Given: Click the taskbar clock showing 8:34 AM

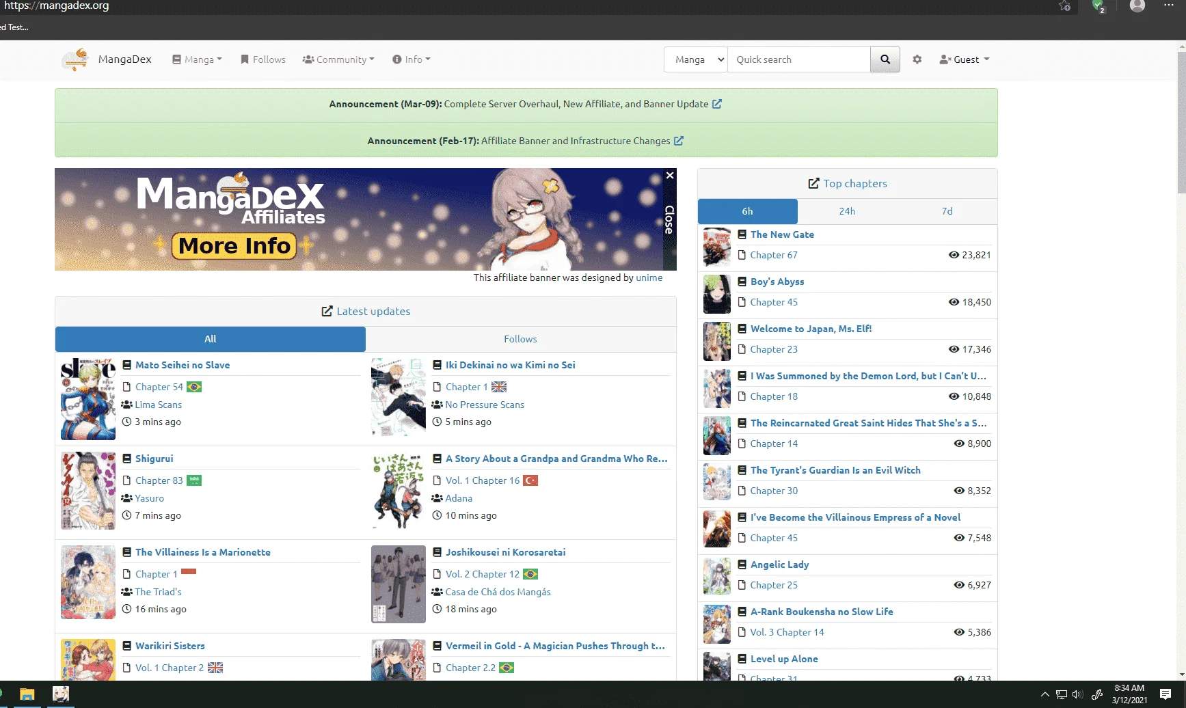Looking at the screenshot, I should coord(1129,694).
